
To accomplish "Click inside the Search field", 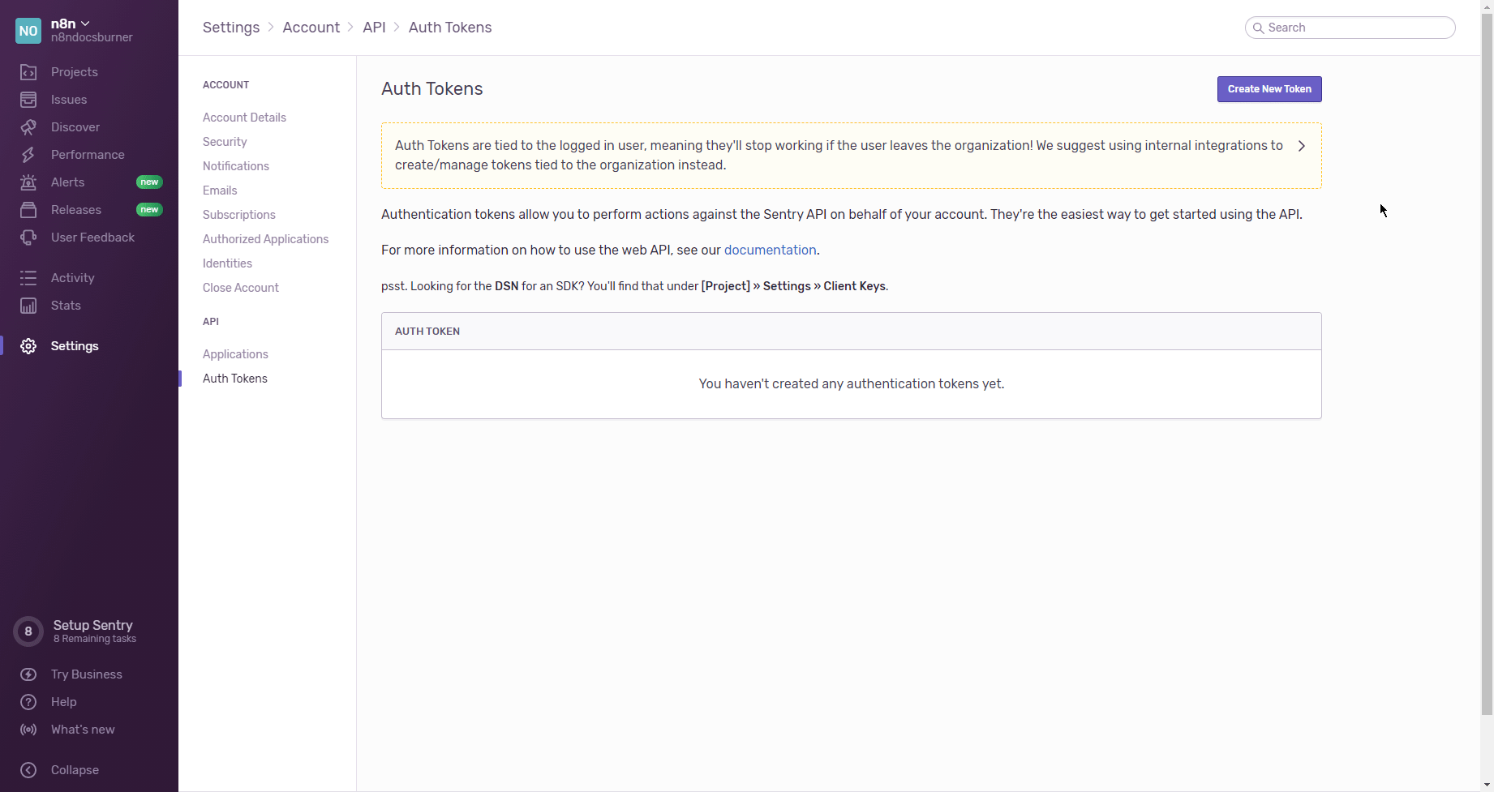I will pyautogui.click(x=1349, y=27).
